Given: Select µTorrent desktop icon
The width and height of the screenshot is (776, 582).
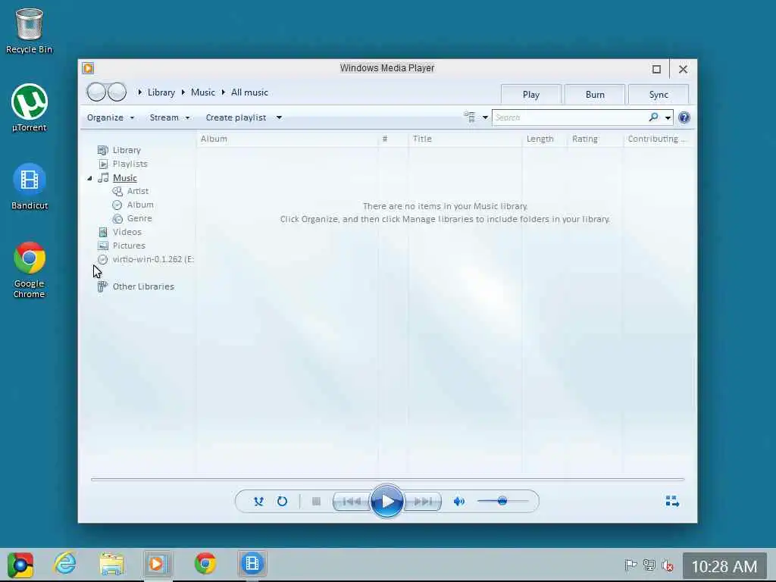Looking at the screenshot, I should (x=30, y=108).
